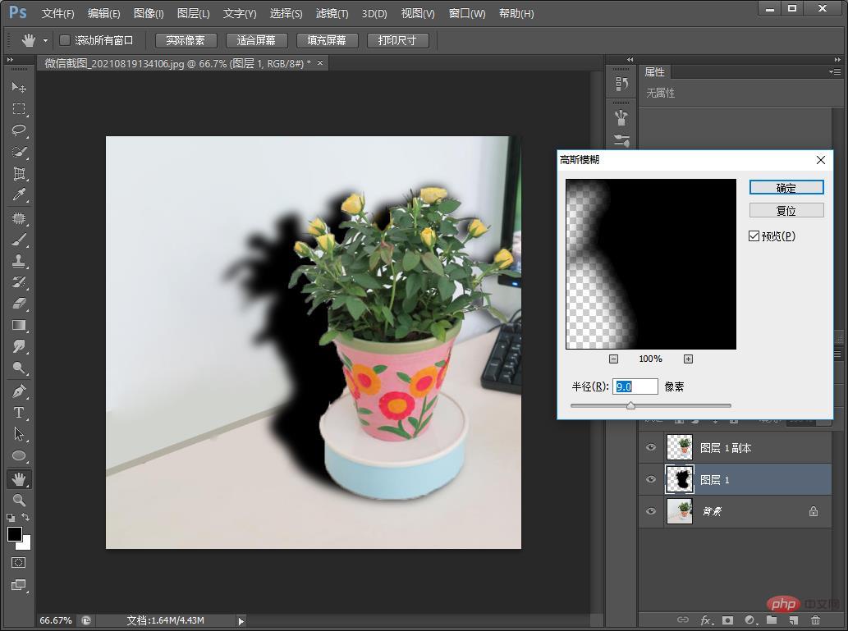Select the Eyedropper tool

click(19, 194)
